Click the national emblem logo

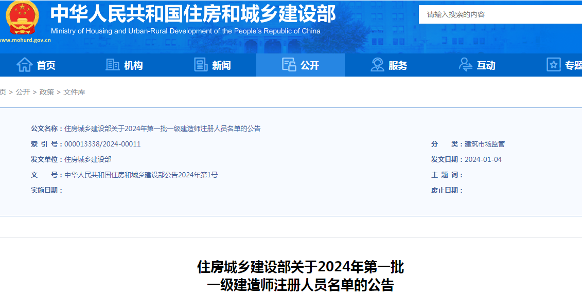(22, 18)
